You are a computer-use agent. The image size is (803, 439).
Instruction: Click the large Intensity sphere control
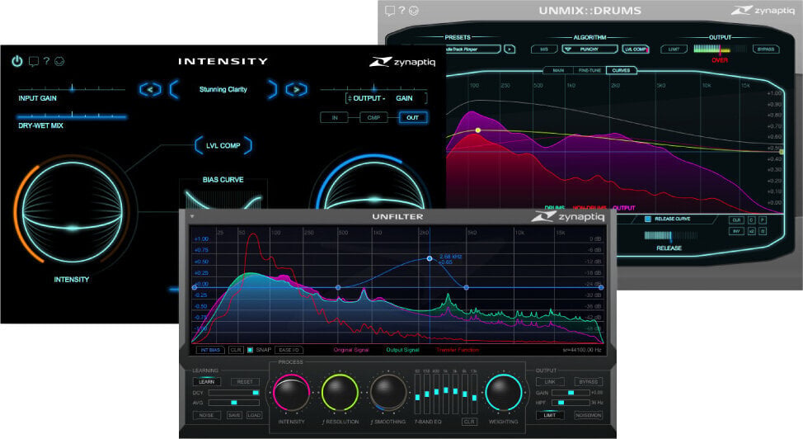pos(72,213)
